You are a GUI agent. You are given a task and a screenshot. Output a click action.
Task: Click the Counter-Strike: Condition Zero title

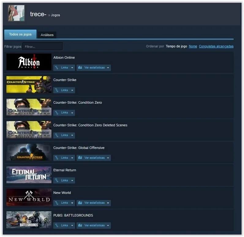click(x=78, y=102)
